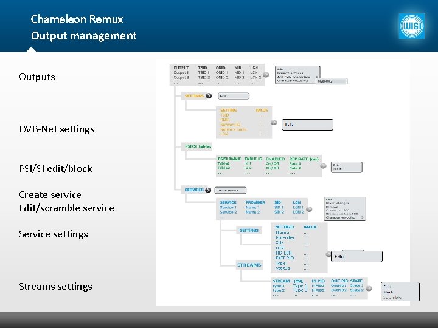Click the gray round button beside the SERVICE/PROVIDER table
This screenshot has height=328, width=438.
coord(309,209)
